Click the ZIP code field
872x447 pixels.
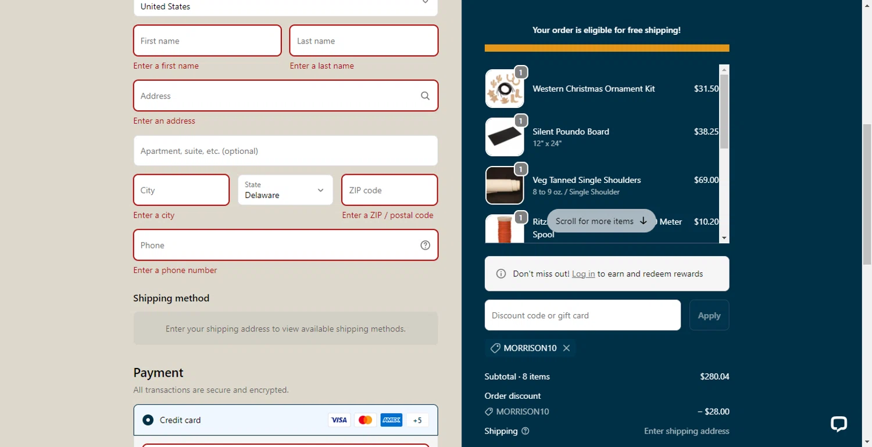[x=389, y=190]
